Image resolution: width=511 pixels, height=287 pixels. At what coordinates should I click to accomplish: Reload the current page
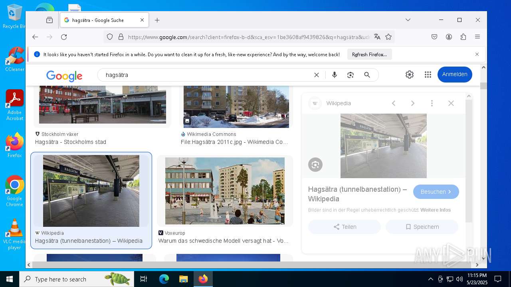[64, 37]
